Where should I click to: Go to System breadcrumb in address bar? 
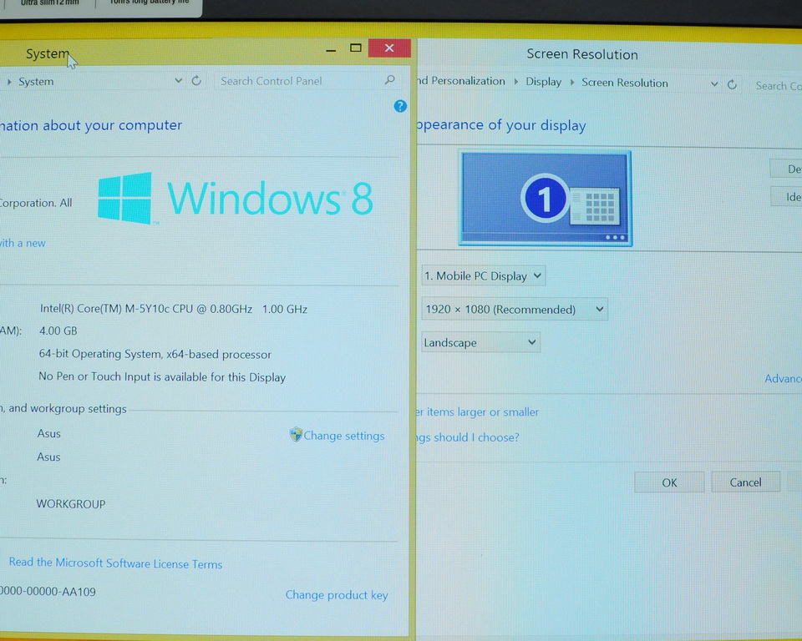36,81
